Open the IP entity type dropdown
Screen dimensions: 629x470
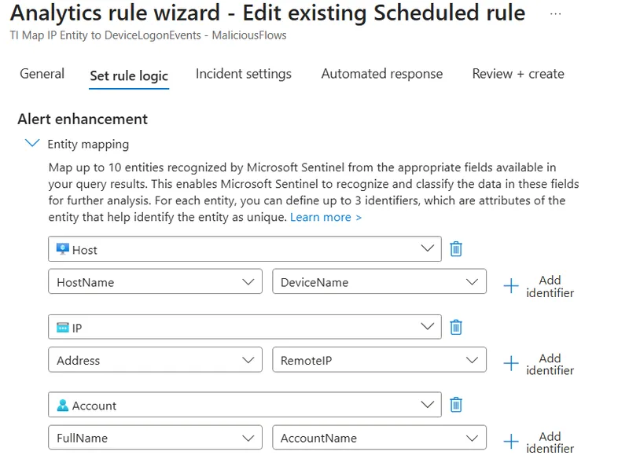245,327
